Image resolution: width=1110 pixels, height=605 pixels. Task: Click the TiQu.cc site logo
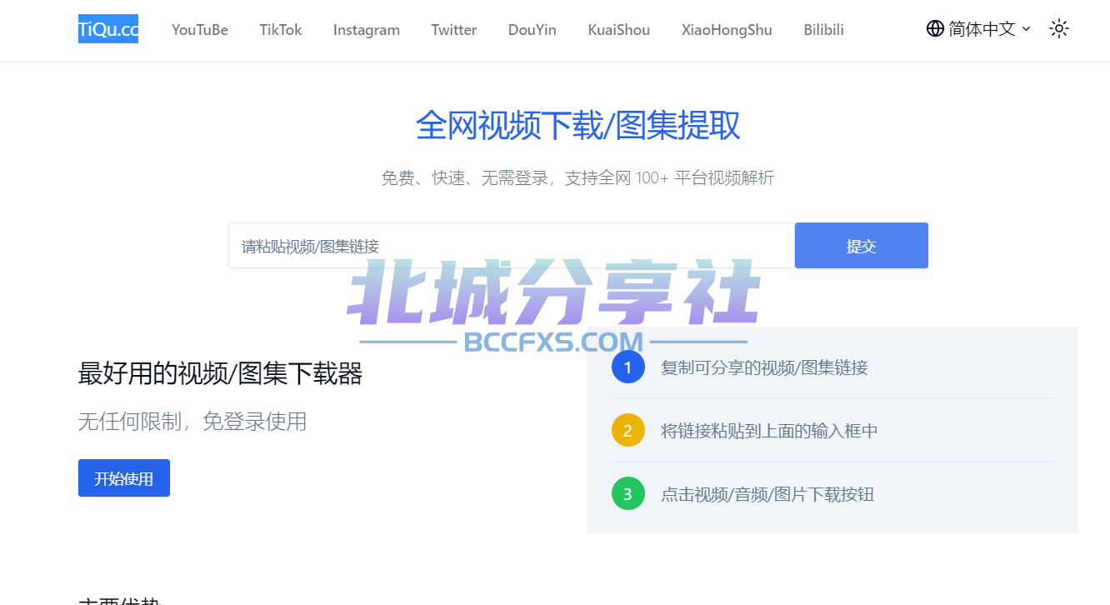[108, 29]
